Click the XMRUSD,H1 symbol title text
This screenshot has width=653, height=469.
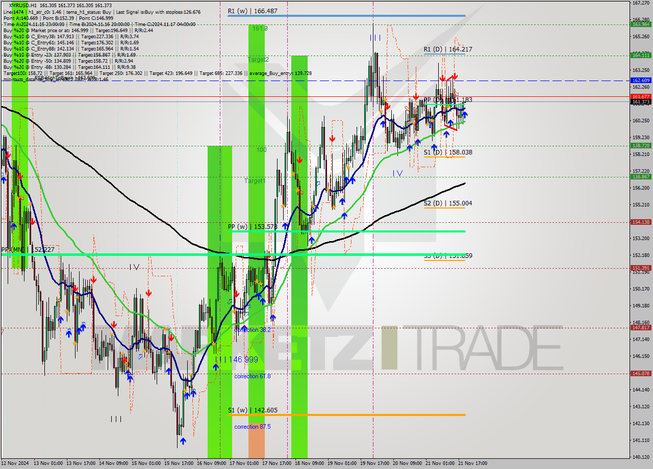pyautogui.click(x=22, y=6)
